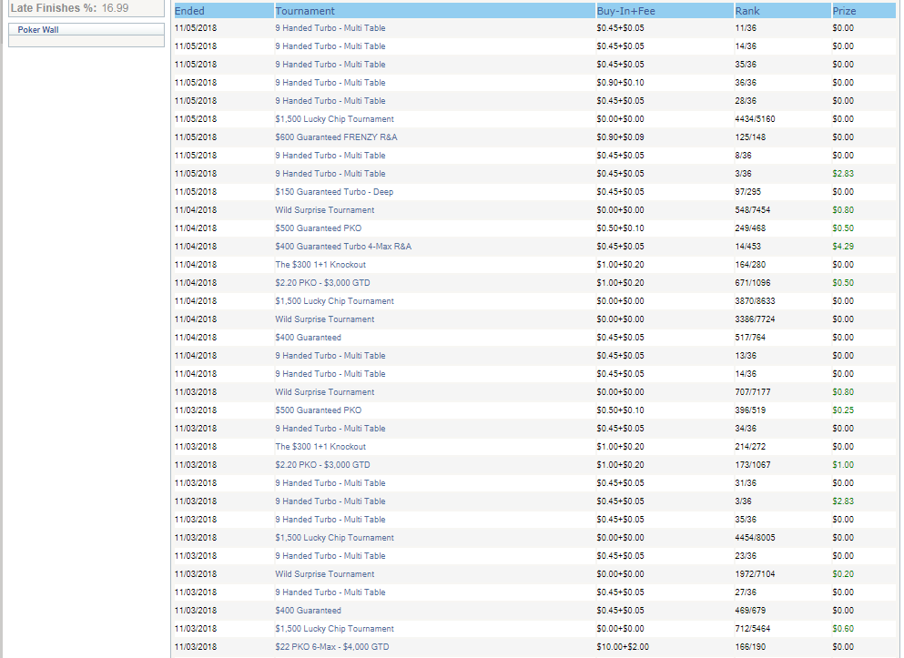The width and height of the screenshot is (904, 658).
Task: Open The $300 1+1 Knockout ranked 214/272
Action: coord(320,447)
